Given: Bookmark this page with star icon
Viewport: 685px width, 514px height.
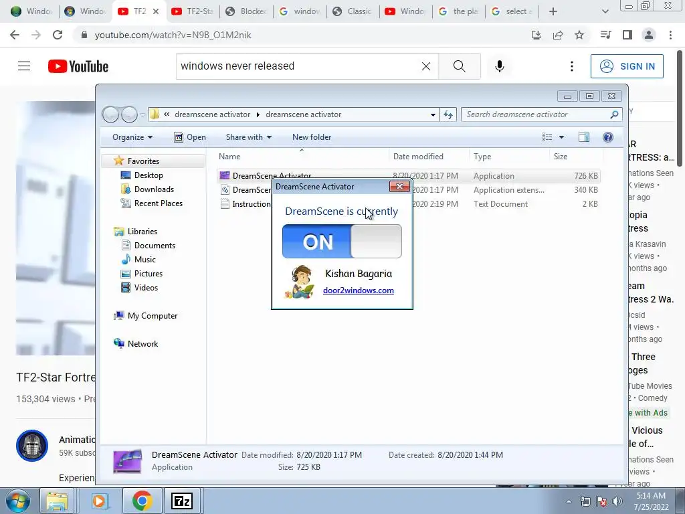Looking at the screenshot, I should (x=579, y=35).
